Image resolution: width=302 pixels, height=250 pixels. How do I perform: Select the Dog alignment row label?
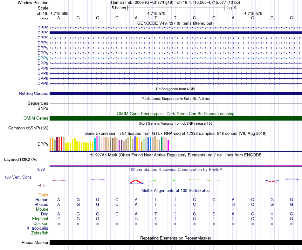point(45,214)
